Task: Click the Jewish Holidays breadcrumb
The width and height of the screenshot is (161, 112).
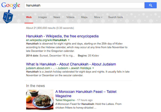Action: (81, 68)
